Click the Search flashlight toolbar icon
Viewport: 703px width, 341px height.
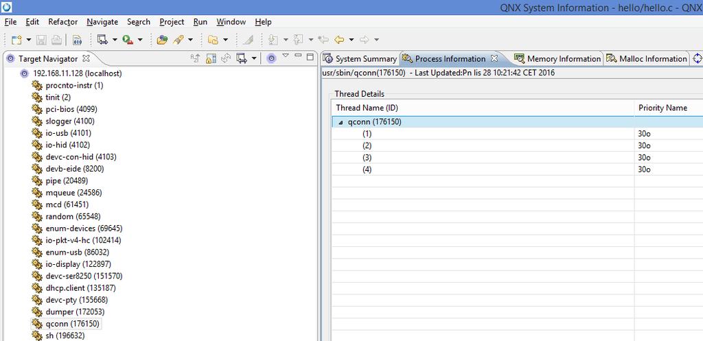point(178,40)
